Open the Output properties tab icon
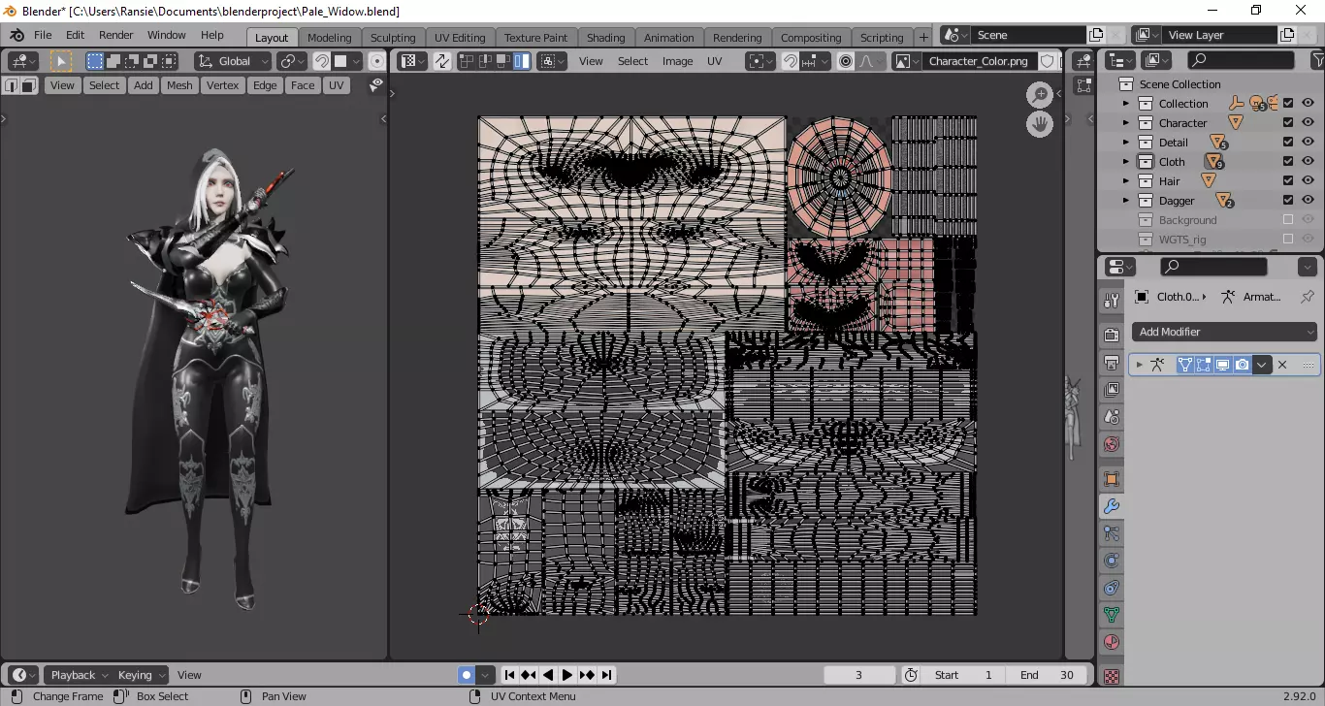The image size is (1325, 706). (1112, 363)
